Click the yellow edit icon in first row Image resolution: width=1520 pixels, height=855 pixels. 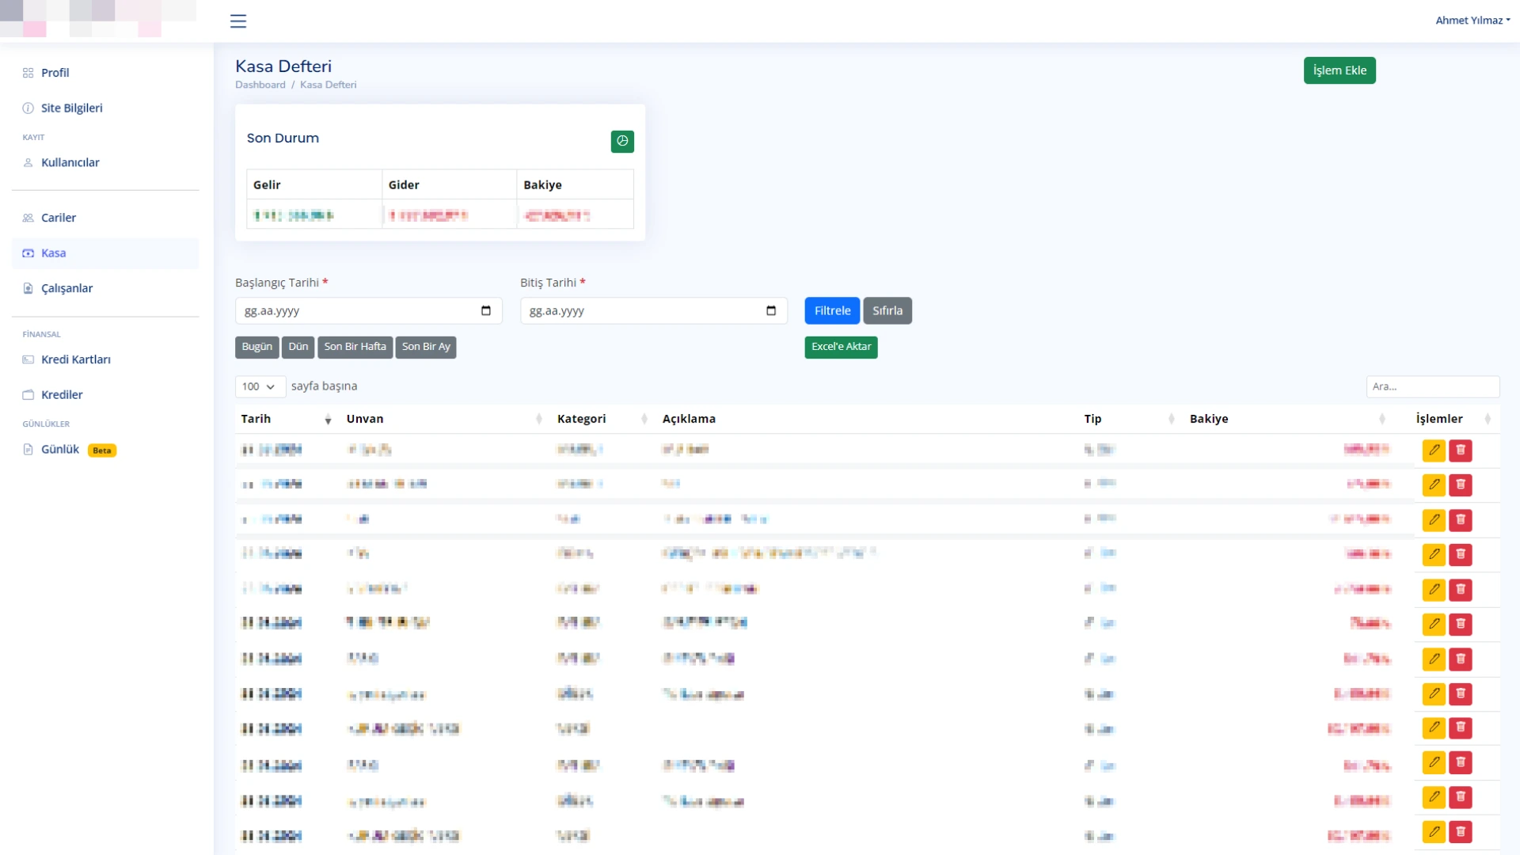1434,450
